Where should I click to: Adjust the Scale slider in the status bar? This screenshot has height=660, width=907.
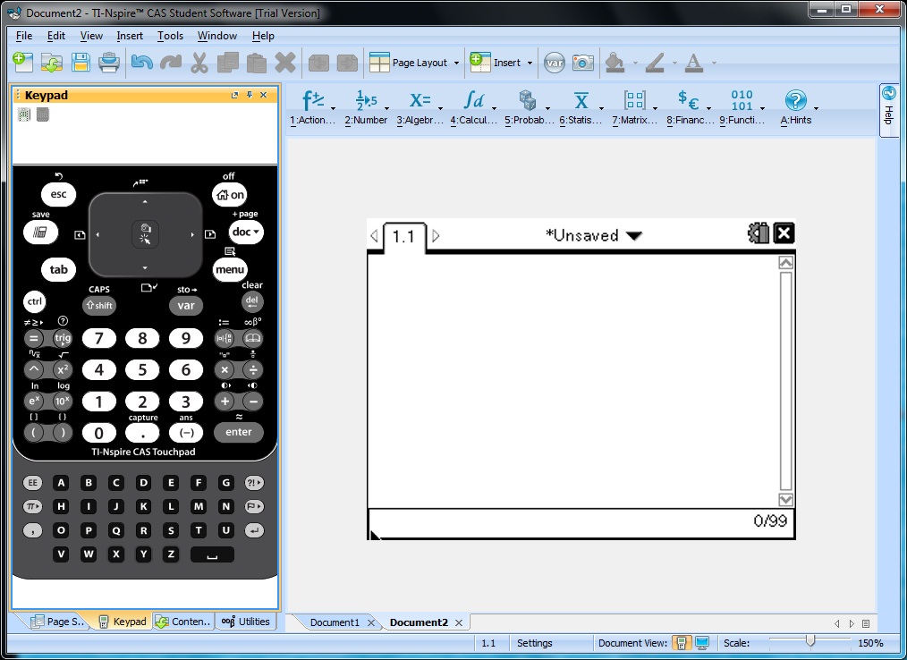click(x=810, y=641)
